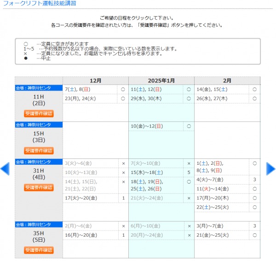Choose the February 14(金), 15(土) schedule
276x261 pixels.
point(212,89)
